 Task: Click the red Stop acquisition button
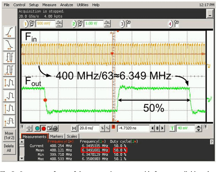point(43,128)
